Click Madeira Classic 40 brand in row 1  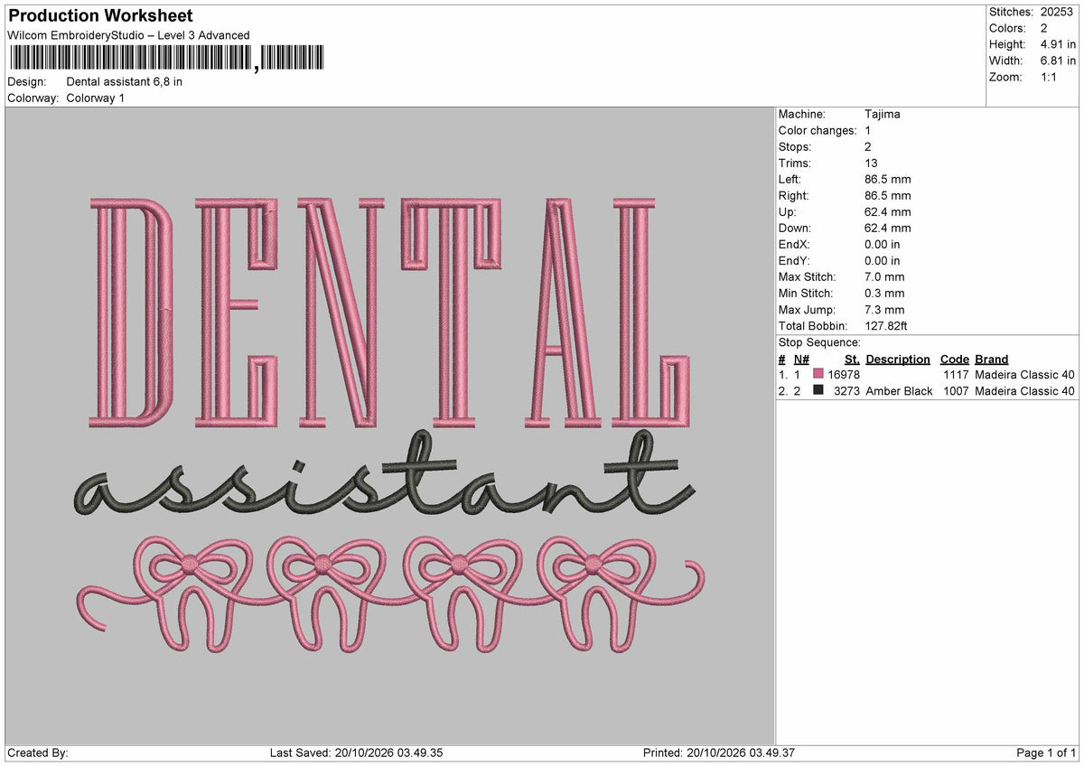pyautogui.click(x=1024, y=374)
